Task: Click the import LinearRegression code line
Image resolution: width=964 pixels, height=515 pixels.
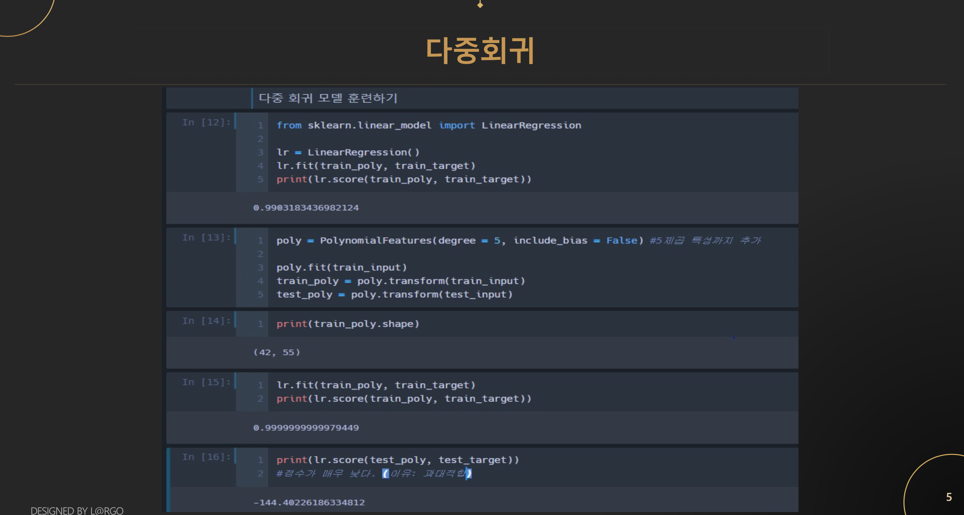Action: (428, 125)
